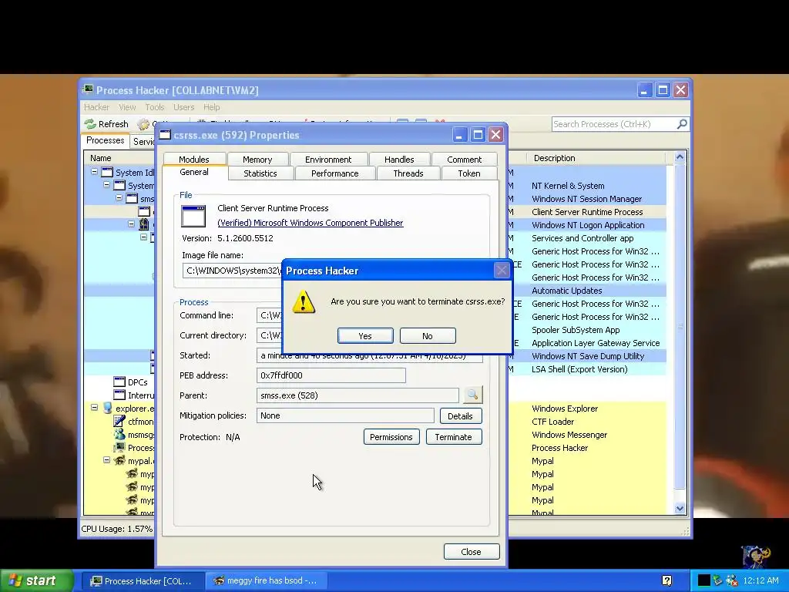Click the process list vertical scrollbar thumb
Screen dimensions: 789x592
click(680, 326)
